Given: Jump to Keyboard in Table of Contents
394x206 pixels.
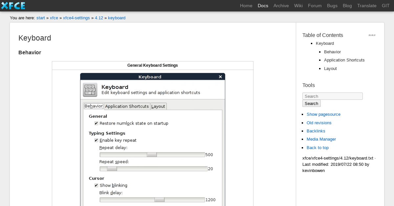Looking at the screenshot, I should 325,43.
